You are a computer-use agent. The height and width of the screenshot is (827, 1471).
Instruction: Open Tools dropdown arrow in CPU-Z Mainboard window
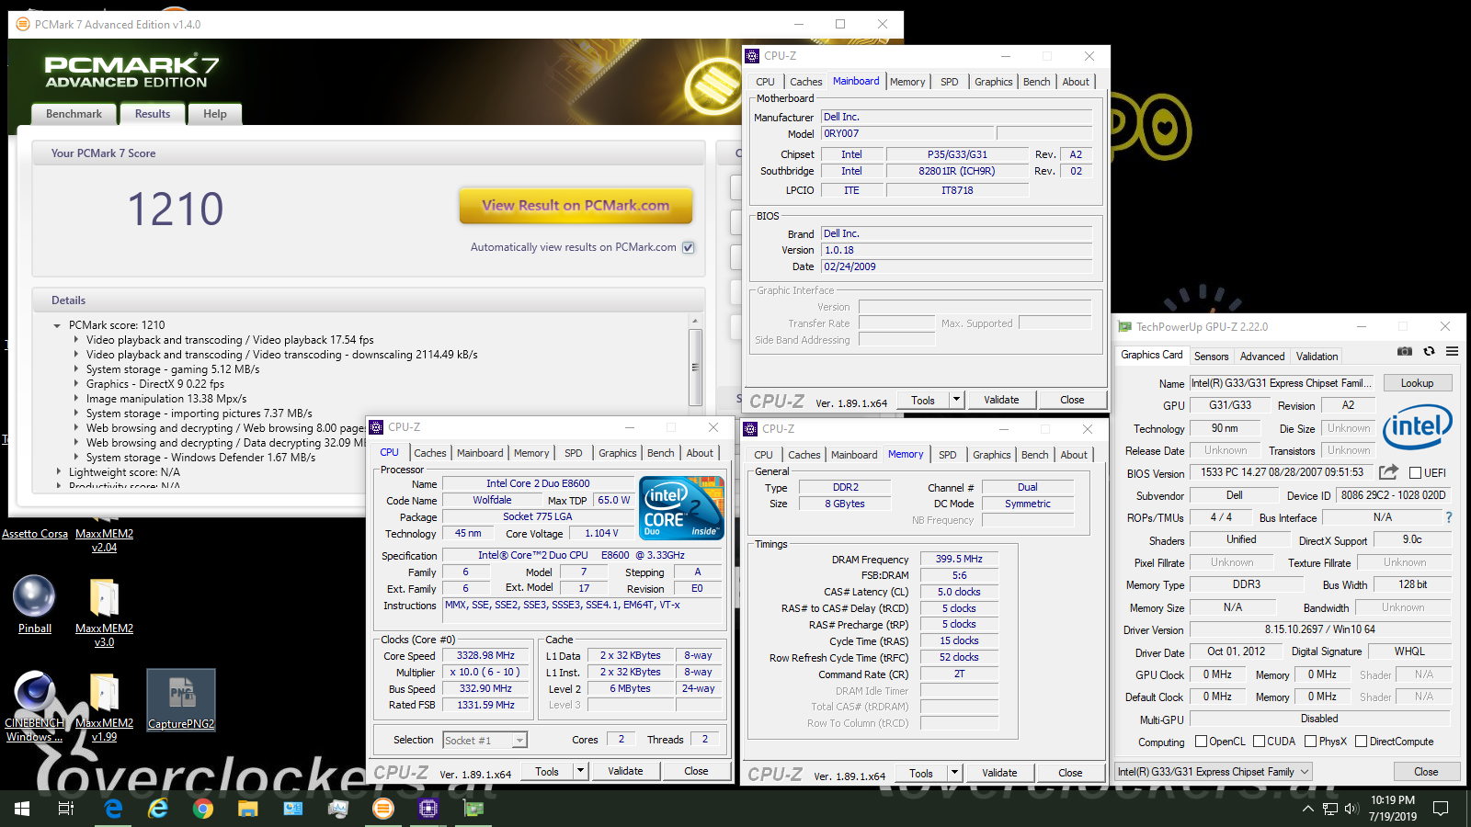956,400
